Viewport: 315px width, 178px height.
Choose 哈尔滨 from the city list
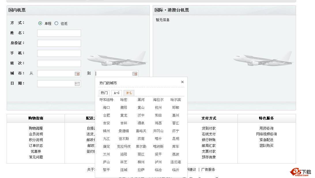coord(176,100)
